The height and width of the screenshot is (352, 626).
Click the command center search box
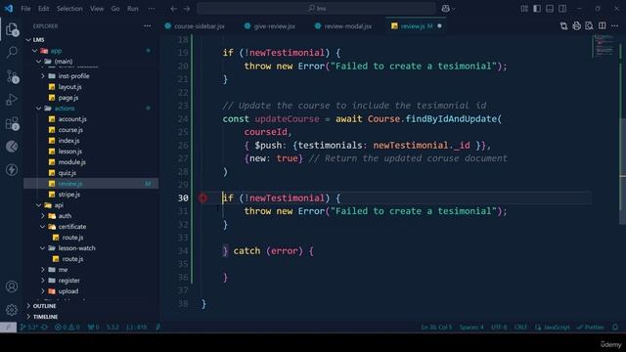(x=316, y=9)
